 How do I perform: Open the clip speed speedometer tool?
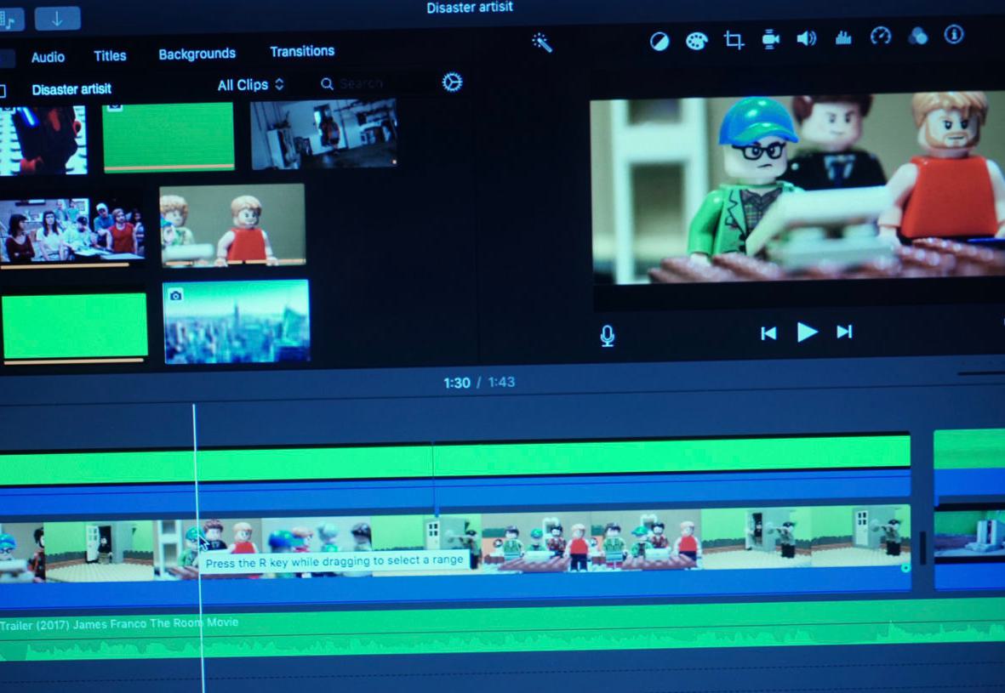pos(881,36)
